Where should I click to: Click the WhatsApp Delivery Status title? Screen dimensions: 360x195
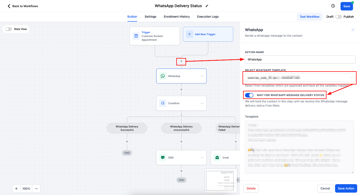pyautogui.click(x=178, y=6)
